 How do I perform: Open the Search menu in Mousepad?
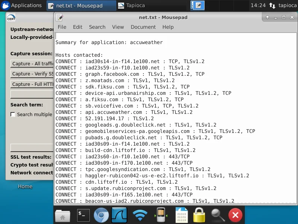click(97, 27)
